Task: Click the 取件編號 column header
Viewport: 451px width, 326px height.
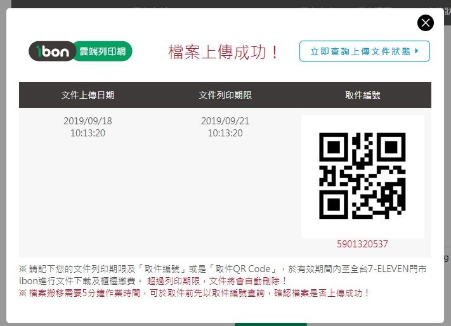Action: coord(363,95)
